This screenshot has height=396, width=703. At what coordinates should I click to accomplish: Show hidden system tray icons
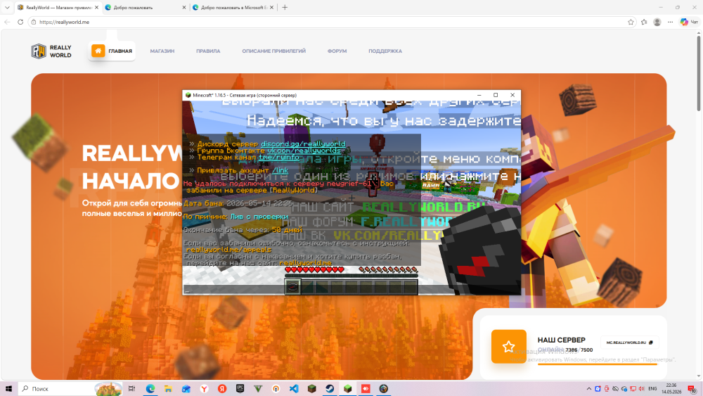pos(588,389)
